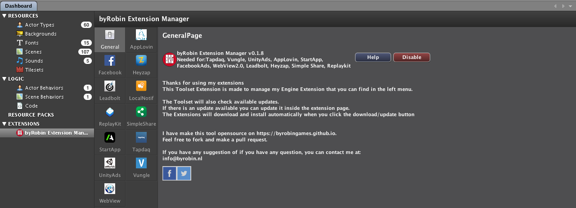Click the Facebook social link icon
Screen dimensions: 576x208
coord(169,173)
